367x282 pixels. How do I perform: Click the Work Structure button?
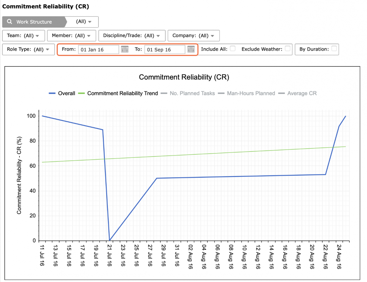(x=34, y=22)
